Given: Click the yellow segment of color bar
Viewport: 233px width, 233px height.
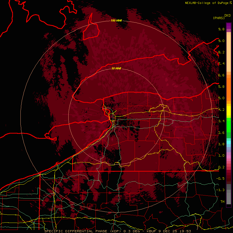Looking at the screenshot, I should (x=229, y=111).
